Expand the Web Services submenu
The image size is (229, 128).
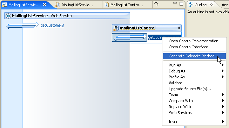(x=194, y=113)
